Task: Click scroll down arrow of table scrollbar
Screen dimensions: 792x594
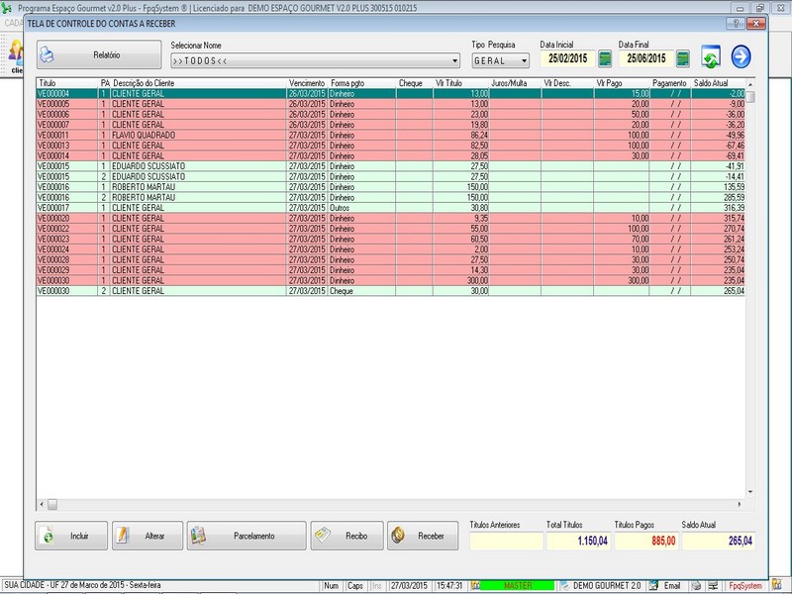Action: click(750, 492)
